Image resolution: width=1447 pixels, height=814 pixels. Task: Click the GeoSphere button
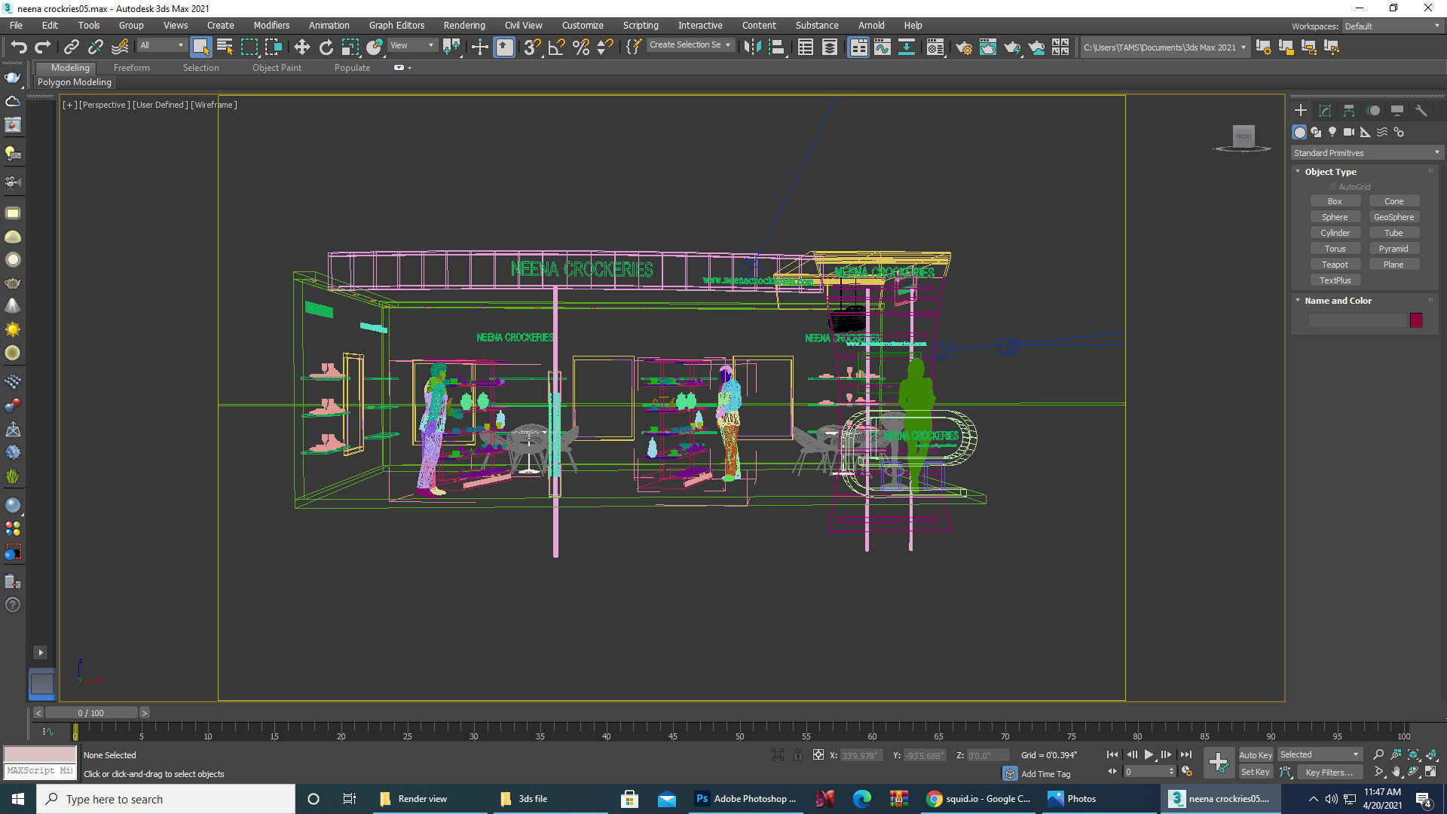click(1393, 217)
